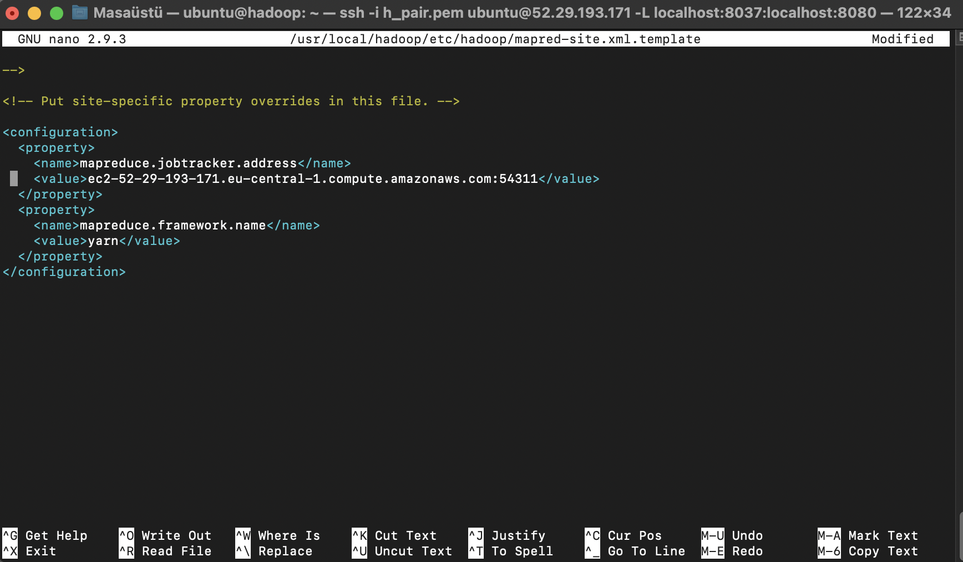Click the Modified indicator in the nano title bar
The image size is (963, 562).
coord(903,39)
